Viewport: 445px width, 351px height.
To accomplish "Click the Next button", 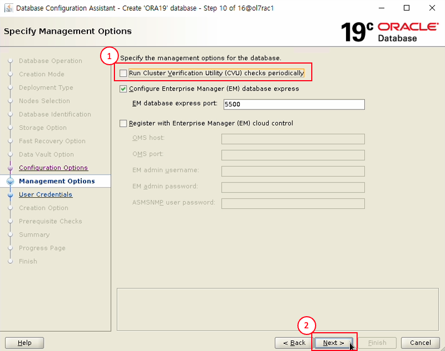I will pyautogui.click(x=333, y=343).
